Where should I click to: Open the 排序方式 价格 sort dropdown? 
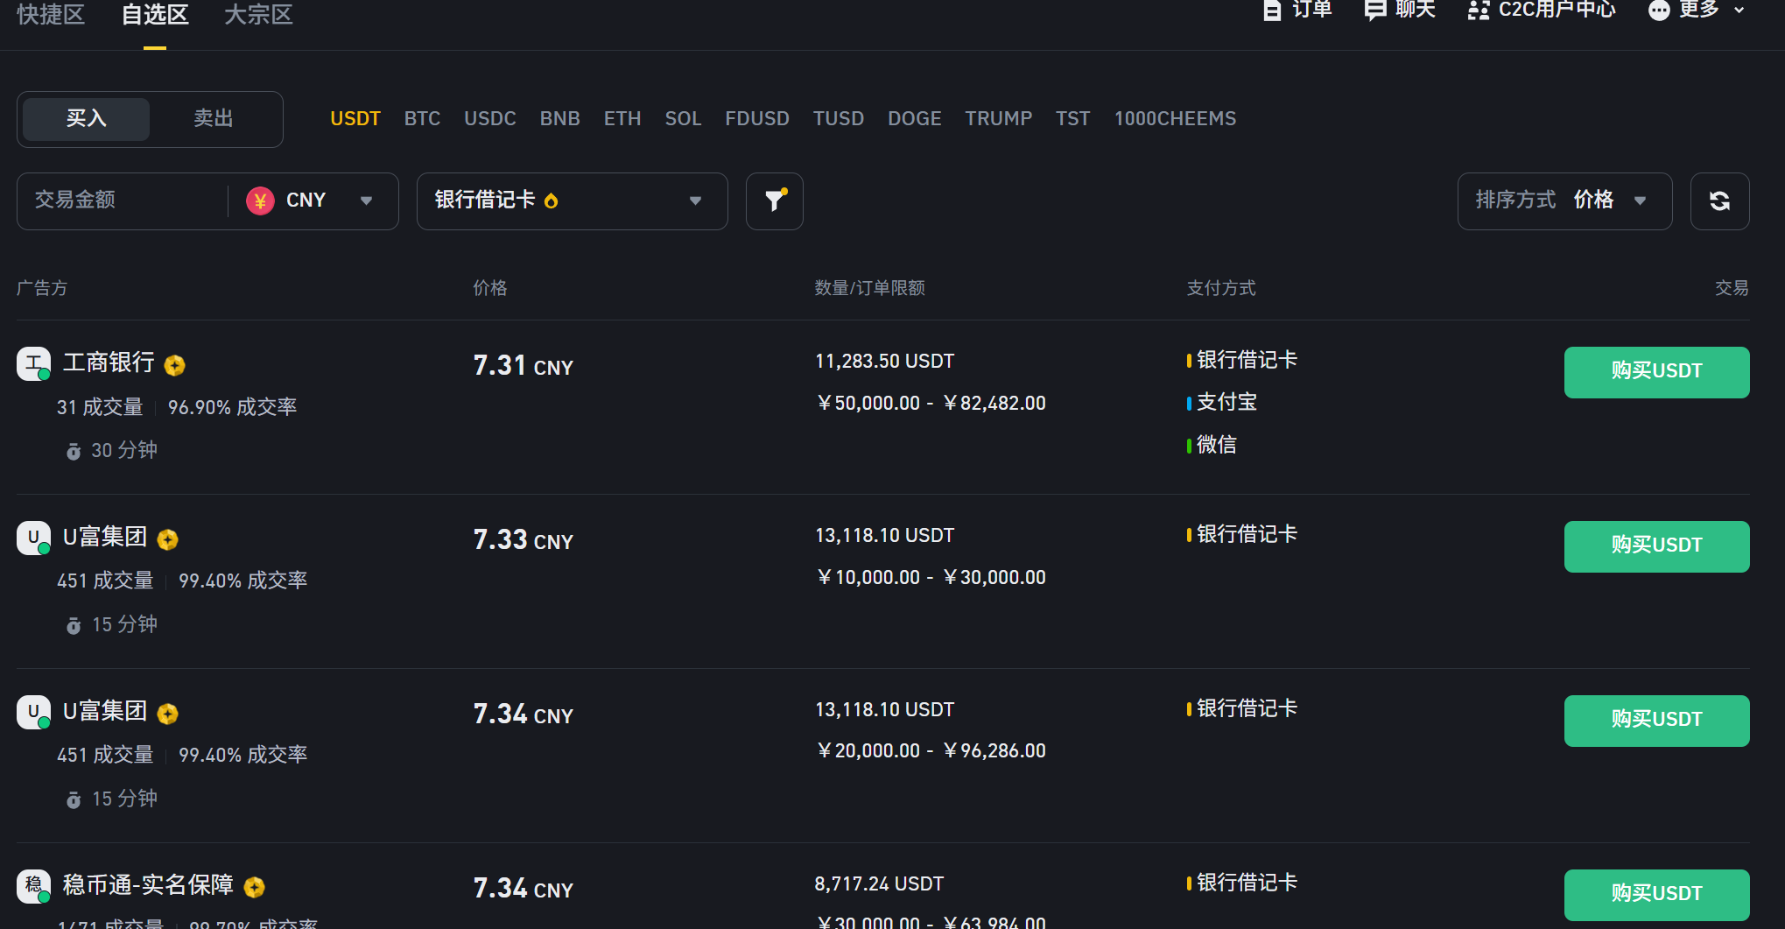(1564, 201)
